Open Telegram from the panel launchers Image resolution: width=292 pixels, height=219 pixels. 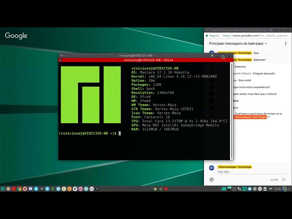point(47,189)
